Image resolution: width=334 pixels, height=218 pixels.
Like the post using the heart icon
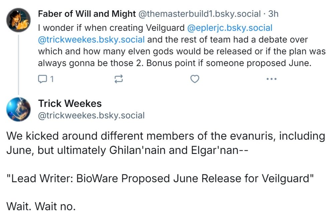(194, 79)
